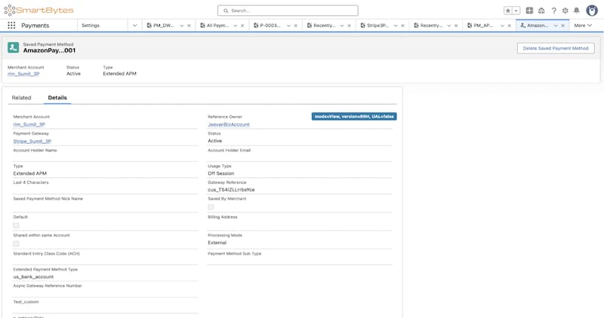Click the Saved Payment Method record icon
Viewport: 604px width, 318px height.
(14, 47)
